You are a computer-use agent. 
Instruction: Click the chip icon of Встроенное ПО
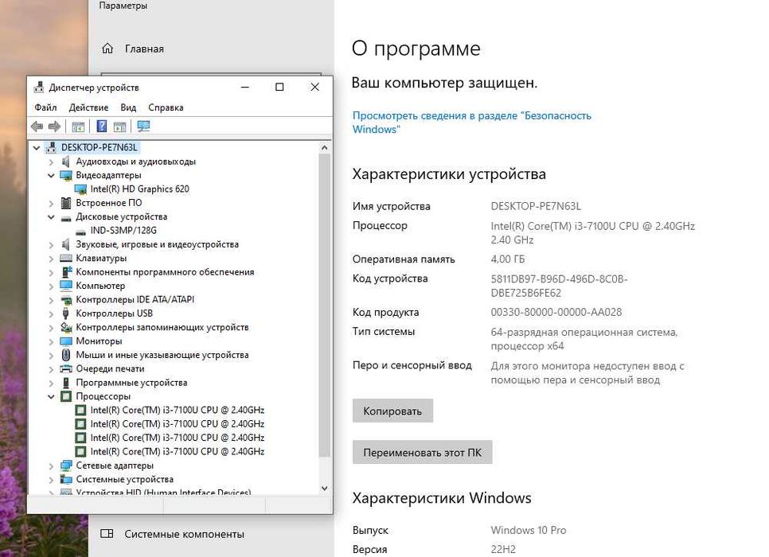click(x=66, y=202)
